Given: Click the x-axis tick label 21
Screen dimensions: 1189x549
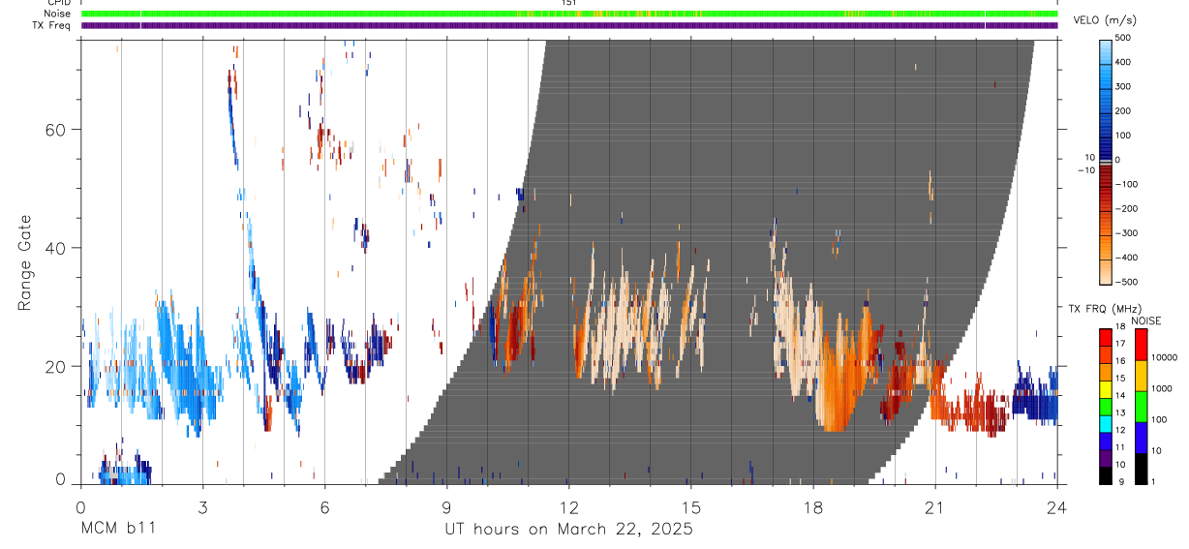Looking at the screenshot, I should [x=935, y=506].
